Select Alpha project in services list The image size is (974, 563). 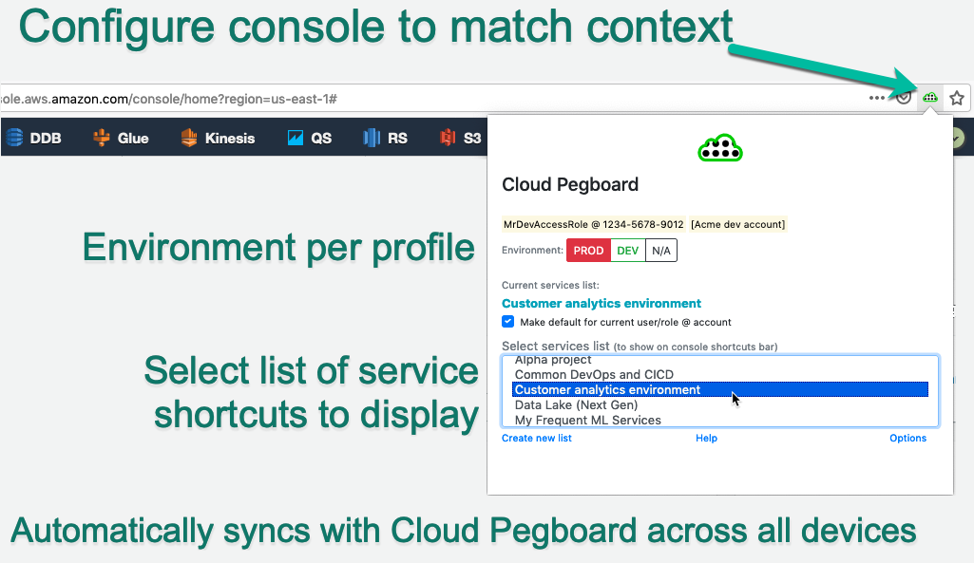tap(720, 361)
